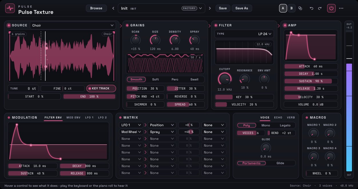Disable the Filter section
Screen dimensions: 358x189
pos(216,25)
